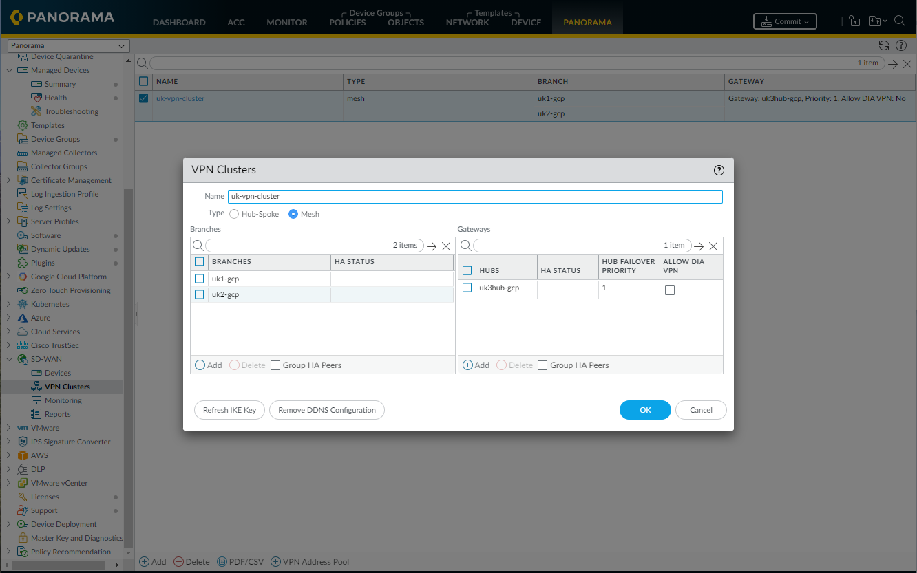Toggle the BRANCHES header select-all checkbox

tap(200, 261)
